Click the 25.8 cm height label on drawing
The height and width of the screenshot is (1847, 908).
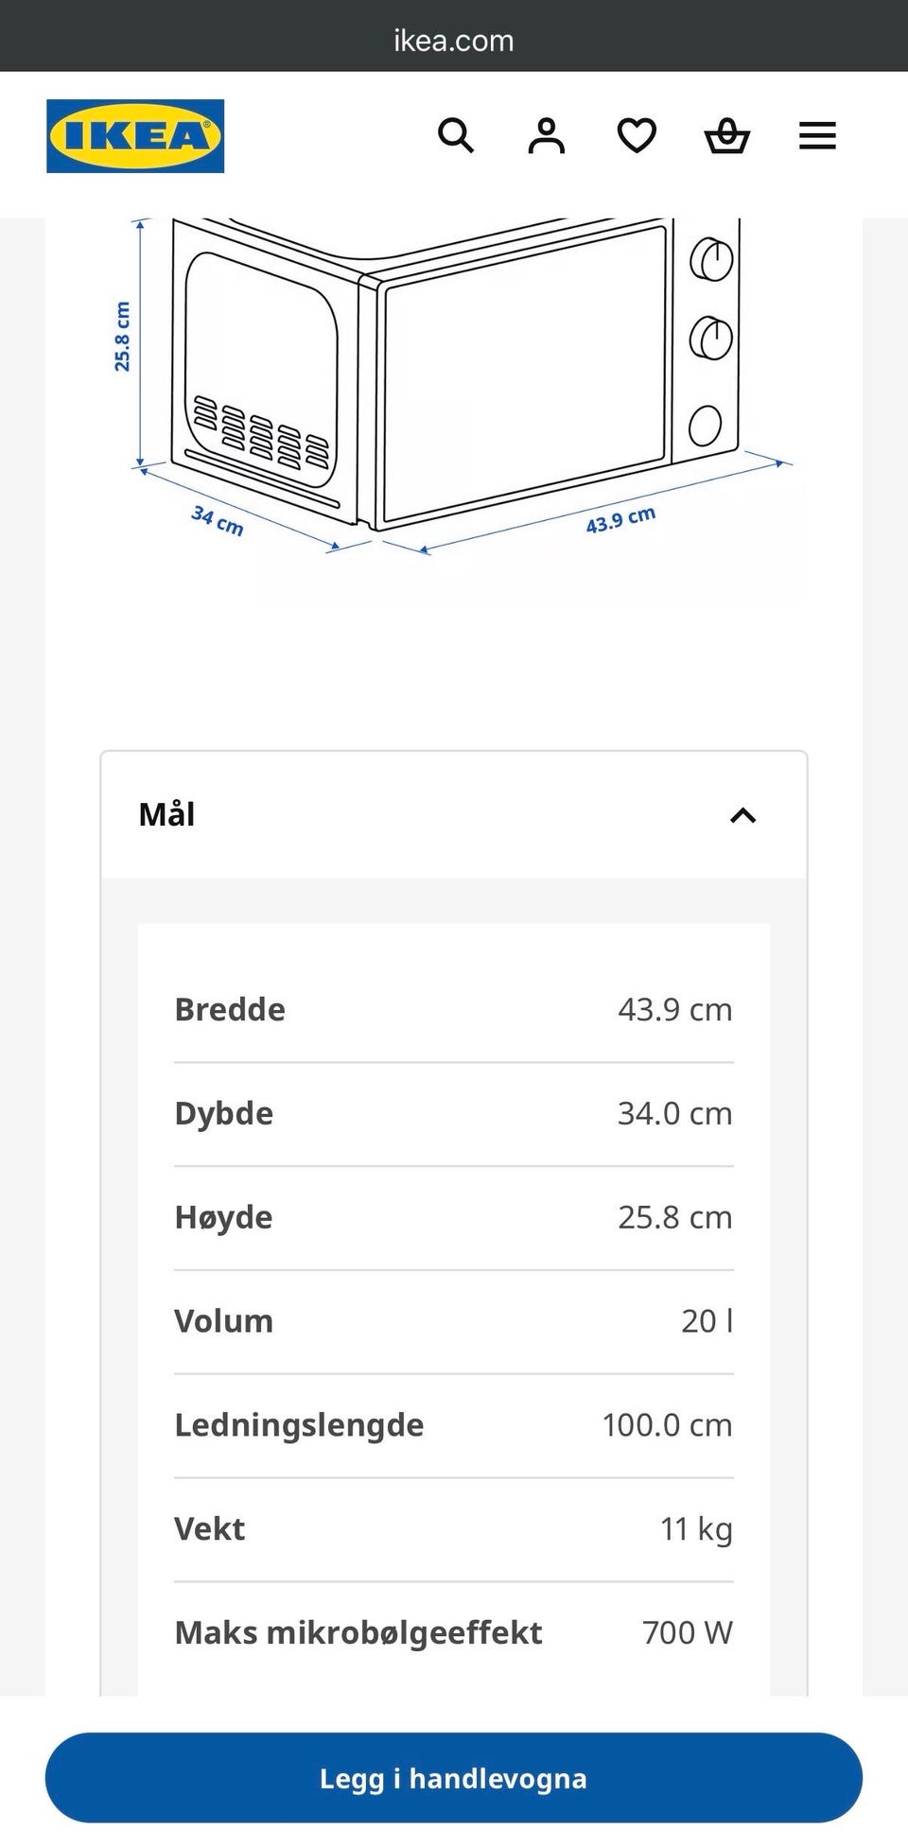(x=122, y=337)
